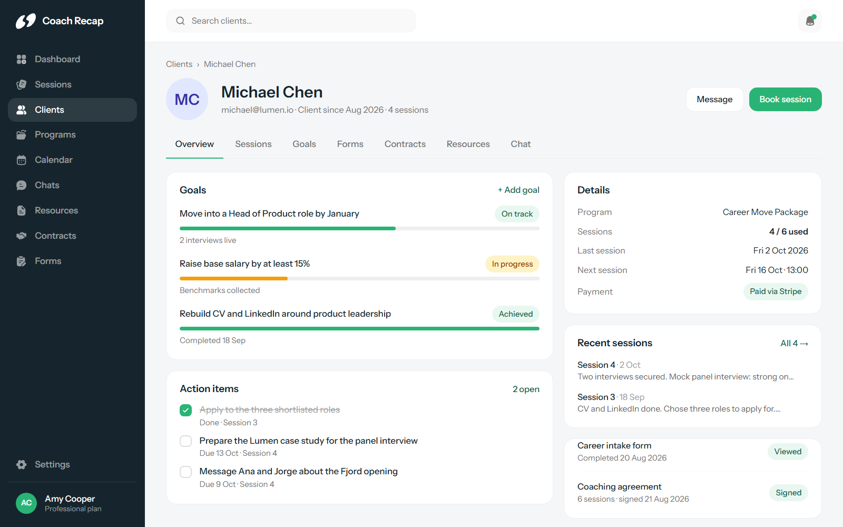Open Settings via the gear icon
The width and height of the screenshot is (843, 527).
[x=22, y=465]
